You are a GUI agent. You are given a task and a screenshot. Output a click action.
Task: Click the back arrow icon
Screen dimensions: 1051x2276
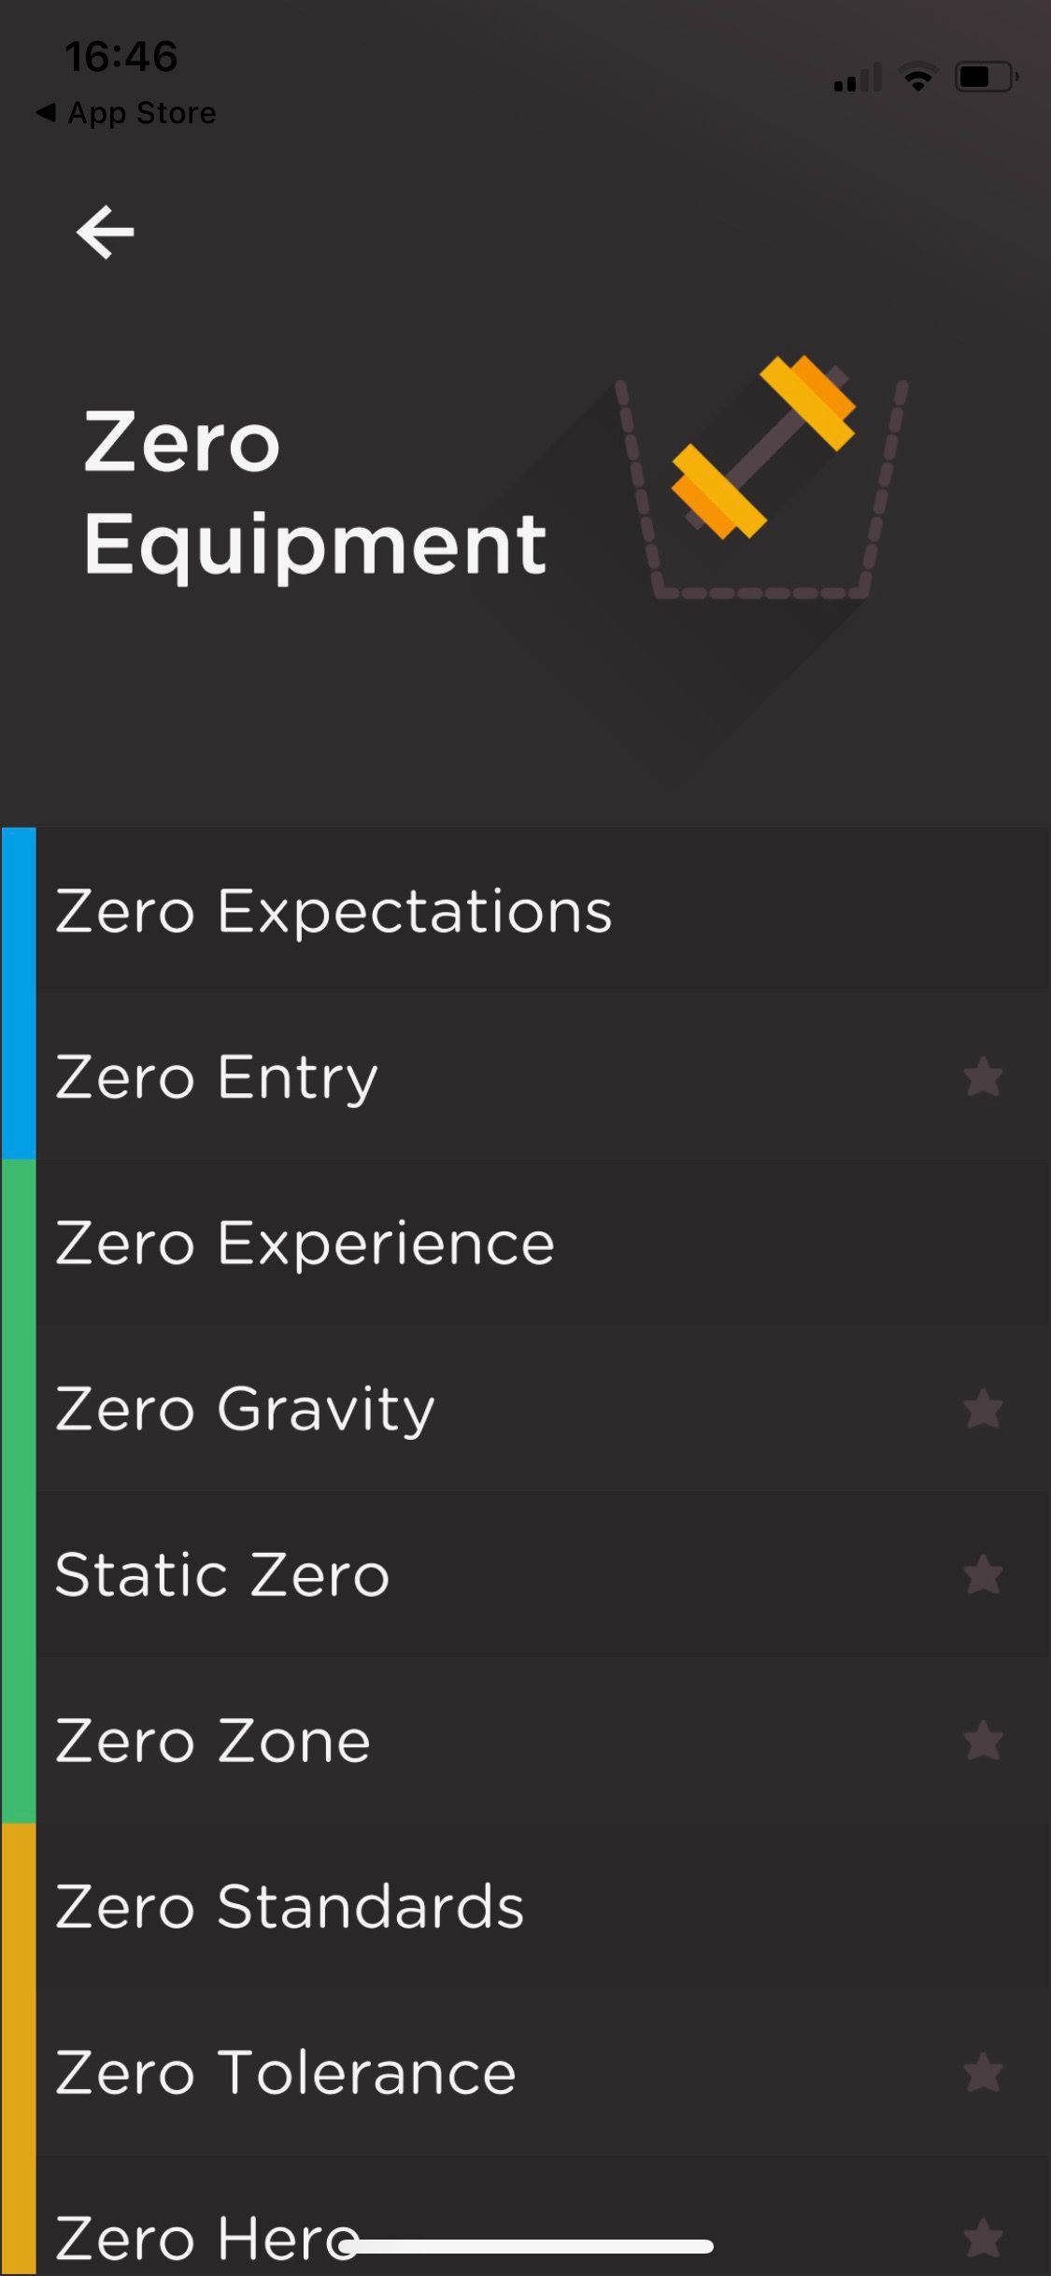(x=106, y=232)
